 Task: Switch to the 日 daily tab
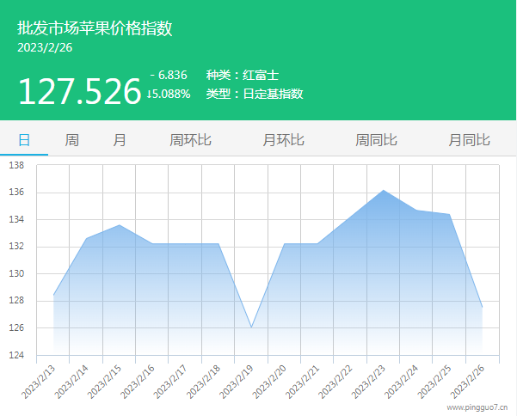coord(24,140)
